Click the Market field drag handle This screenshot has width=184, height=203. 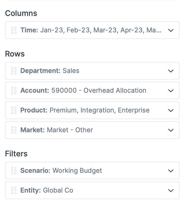13,130
